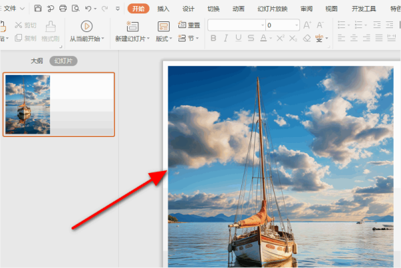The height and width of the screenshot is (268, 401).
Task: Click the 格式刷 format painter
Action: (x=50, y=31)
